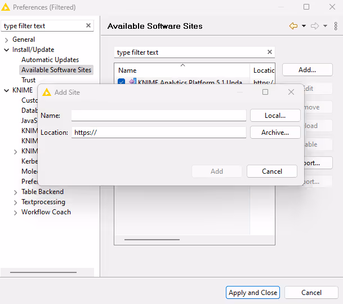Click the Local... button
Viewport: 343px width, 304px height.
point(275,115)
